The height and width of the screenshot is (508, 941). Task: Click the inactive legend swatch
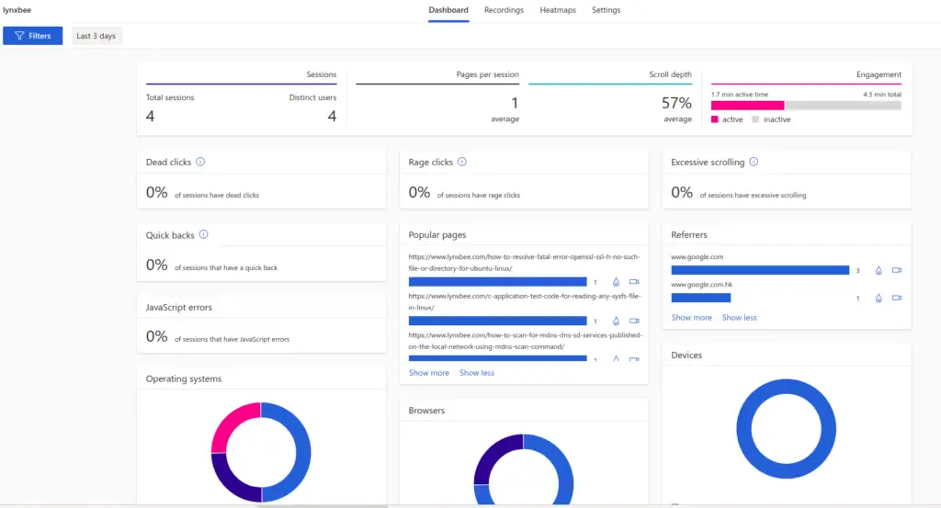pyautogui.click(x=755, y=119)
